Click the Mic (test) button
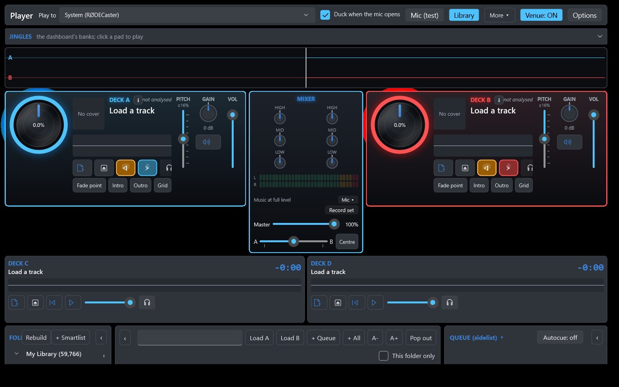This screenshot has width=619, height=387. [424, 15]
